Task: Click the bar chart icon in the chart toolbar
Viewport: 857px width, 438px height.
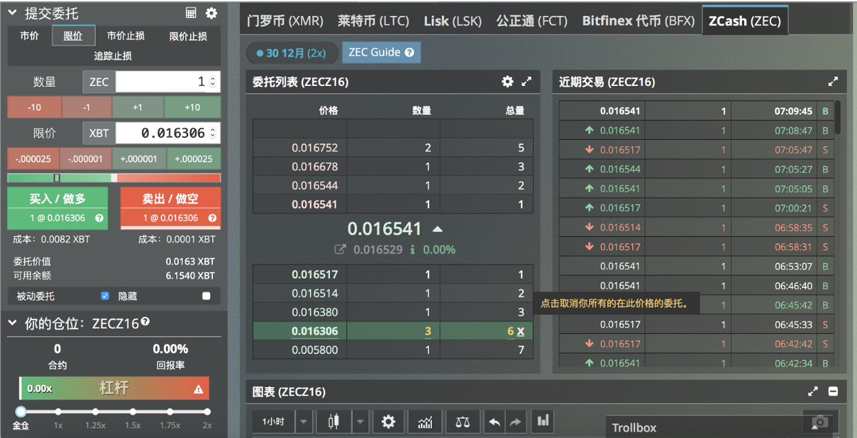Action: 543,420
